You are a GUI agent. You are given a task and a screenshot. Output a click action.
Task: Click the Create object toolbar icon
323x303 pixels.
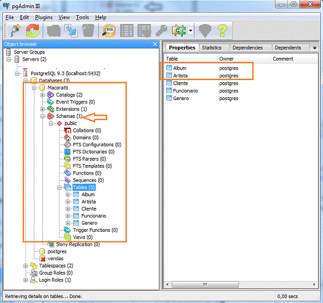pos(71,31)
